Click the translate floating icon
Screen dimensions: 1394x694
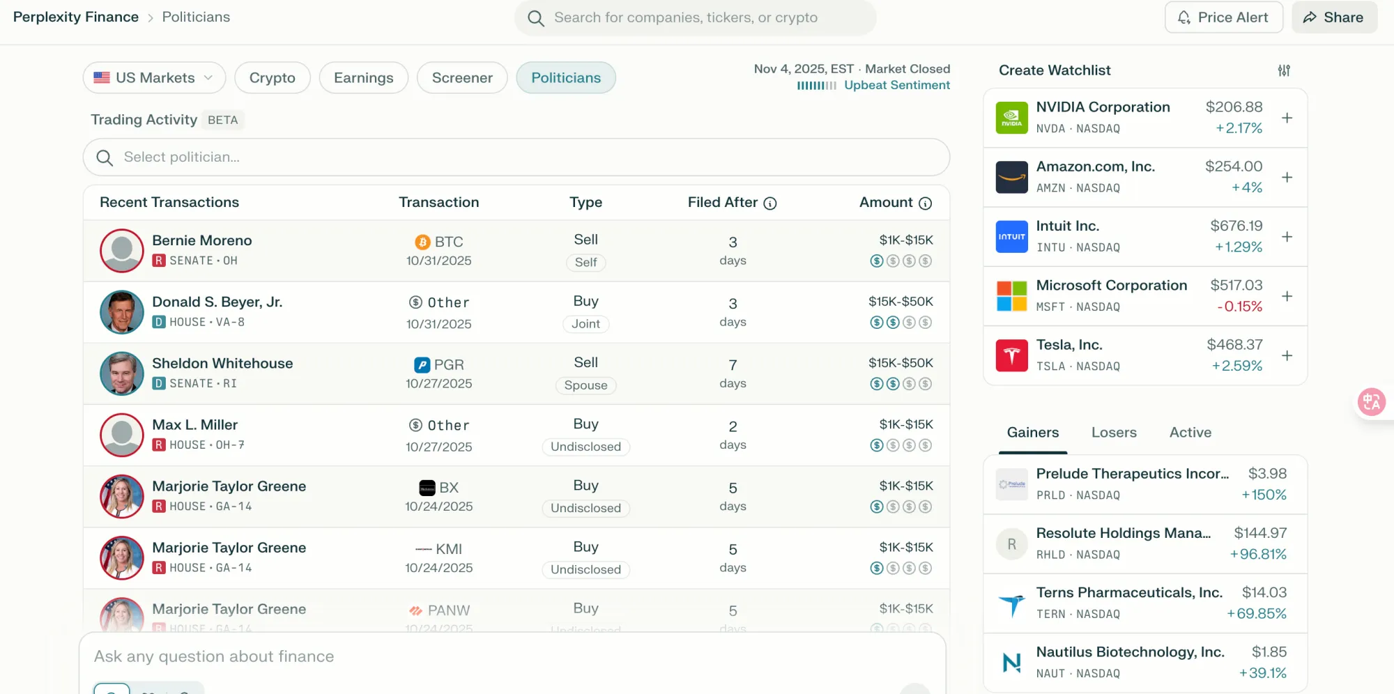click(x=1371, y=402)
